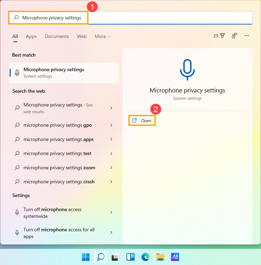The image size is (261, 265).
Task: Switch to the Apps tab
Action: pyautogui.click(x=31, y=36)
